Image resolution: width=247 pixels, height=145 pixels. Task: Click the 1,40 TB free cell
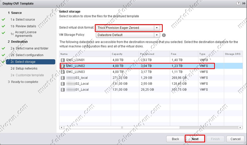(x=177, y=60)
